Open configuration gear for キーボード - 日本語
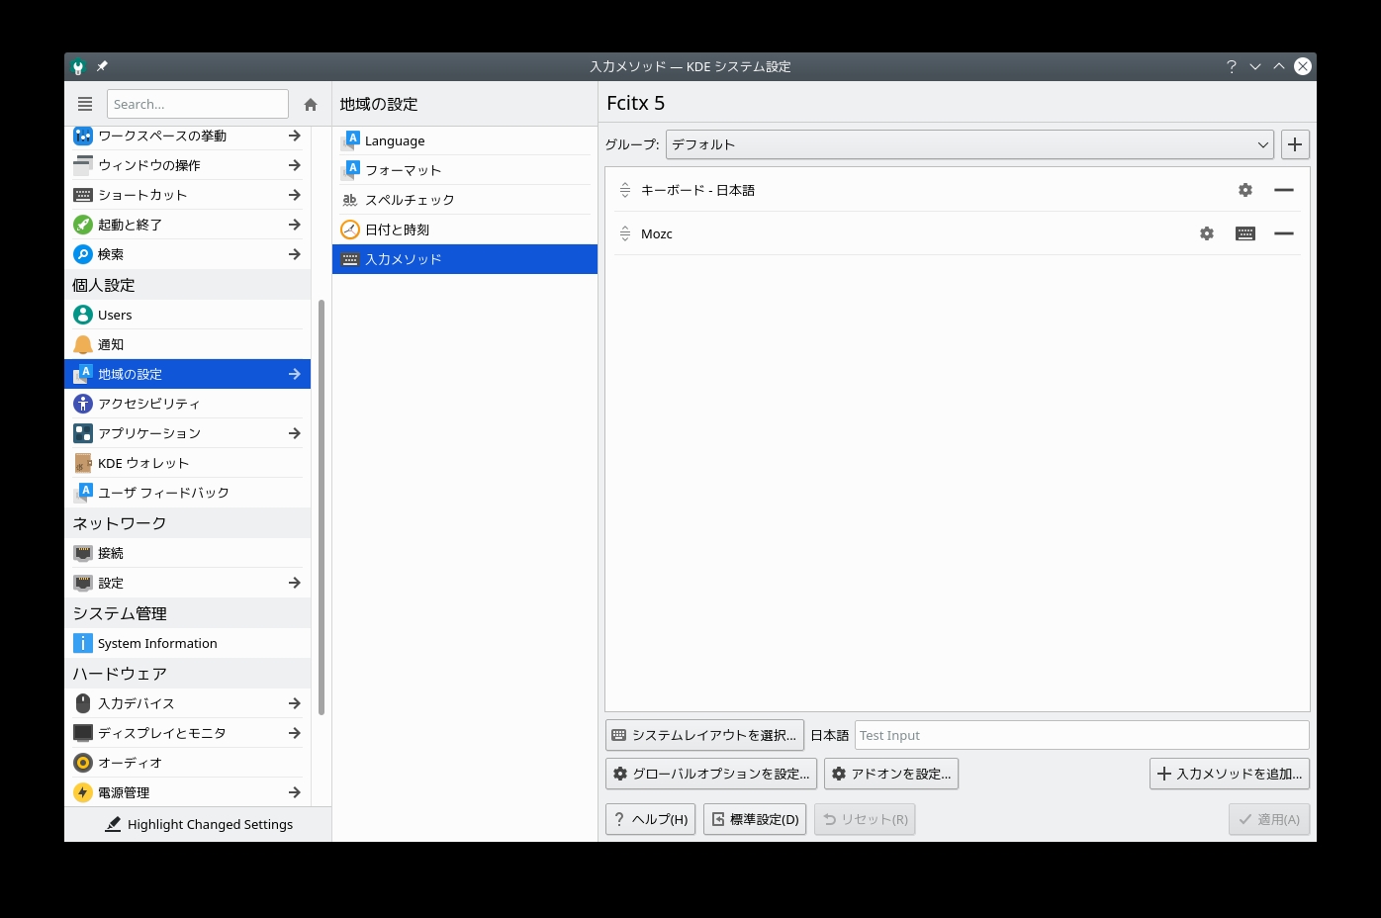Screen dimensions: 1381x918 click(1244, 189)
